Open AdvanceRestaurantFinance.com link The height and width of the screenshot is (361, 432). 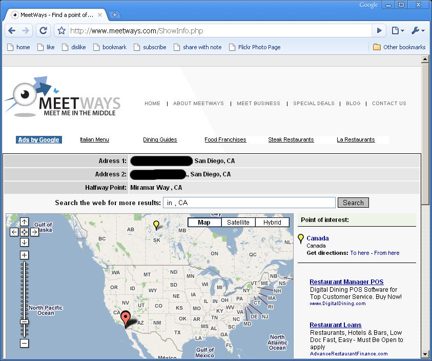(348, 353)
